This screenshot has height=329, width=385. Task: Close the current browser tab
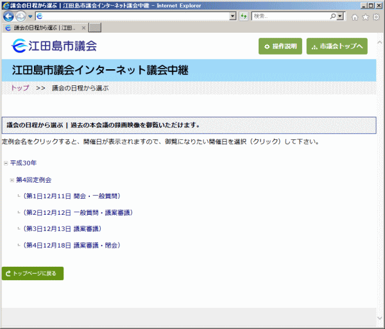[x=83, y=28]
